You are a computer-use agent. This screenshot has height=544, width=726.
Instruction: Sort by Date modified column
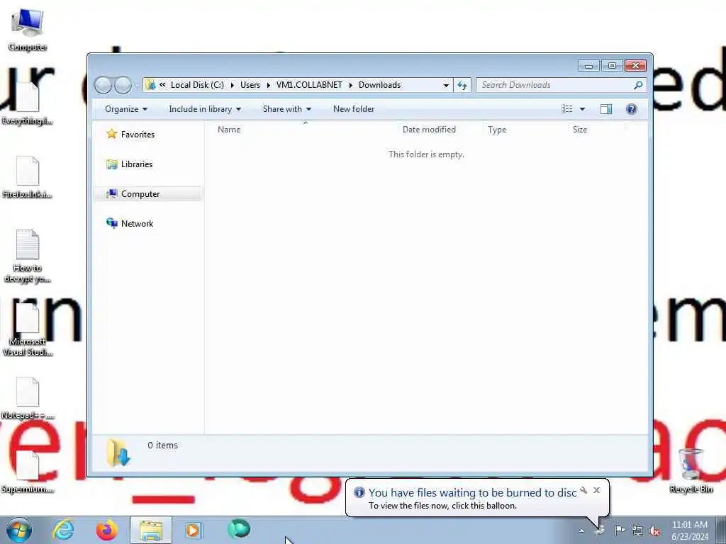pyautogui.click(x=440, y=130)
